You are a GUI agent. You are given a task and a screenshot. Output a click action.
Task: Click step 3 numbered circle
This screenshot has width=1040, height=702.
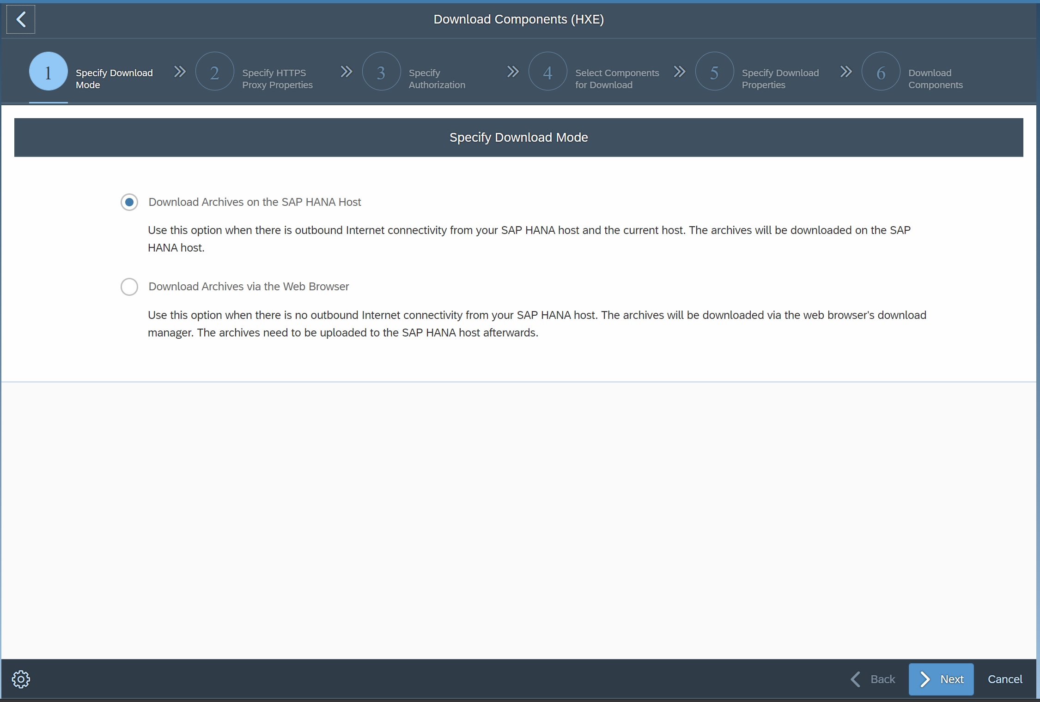click(x=381, y=72)
